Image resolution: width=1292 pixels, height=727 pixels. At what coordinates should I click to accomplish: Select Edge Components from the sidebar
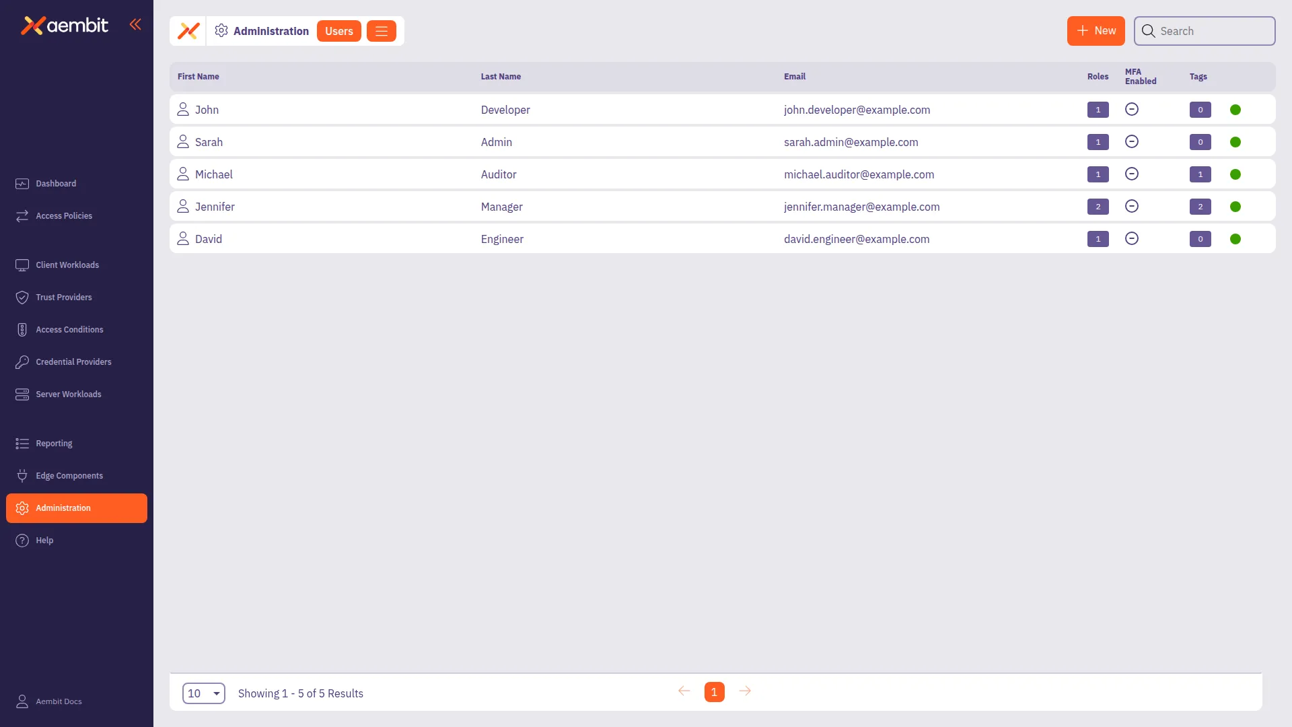[69, 475]
